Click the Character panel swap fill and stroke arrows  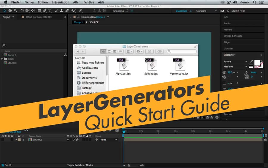click(x=261, y=61)
